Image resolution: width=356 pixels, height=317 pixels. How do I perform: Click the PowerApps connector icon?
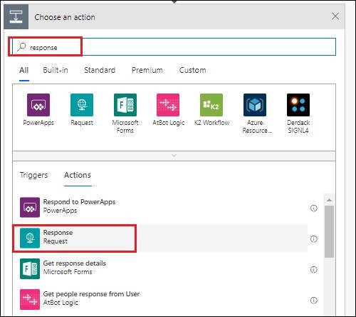pos(38,105)
